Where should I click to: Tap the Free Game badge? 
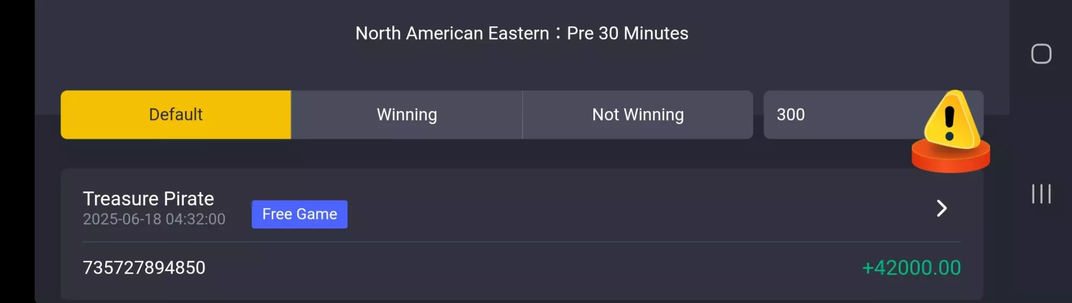[x=300, y=215]
